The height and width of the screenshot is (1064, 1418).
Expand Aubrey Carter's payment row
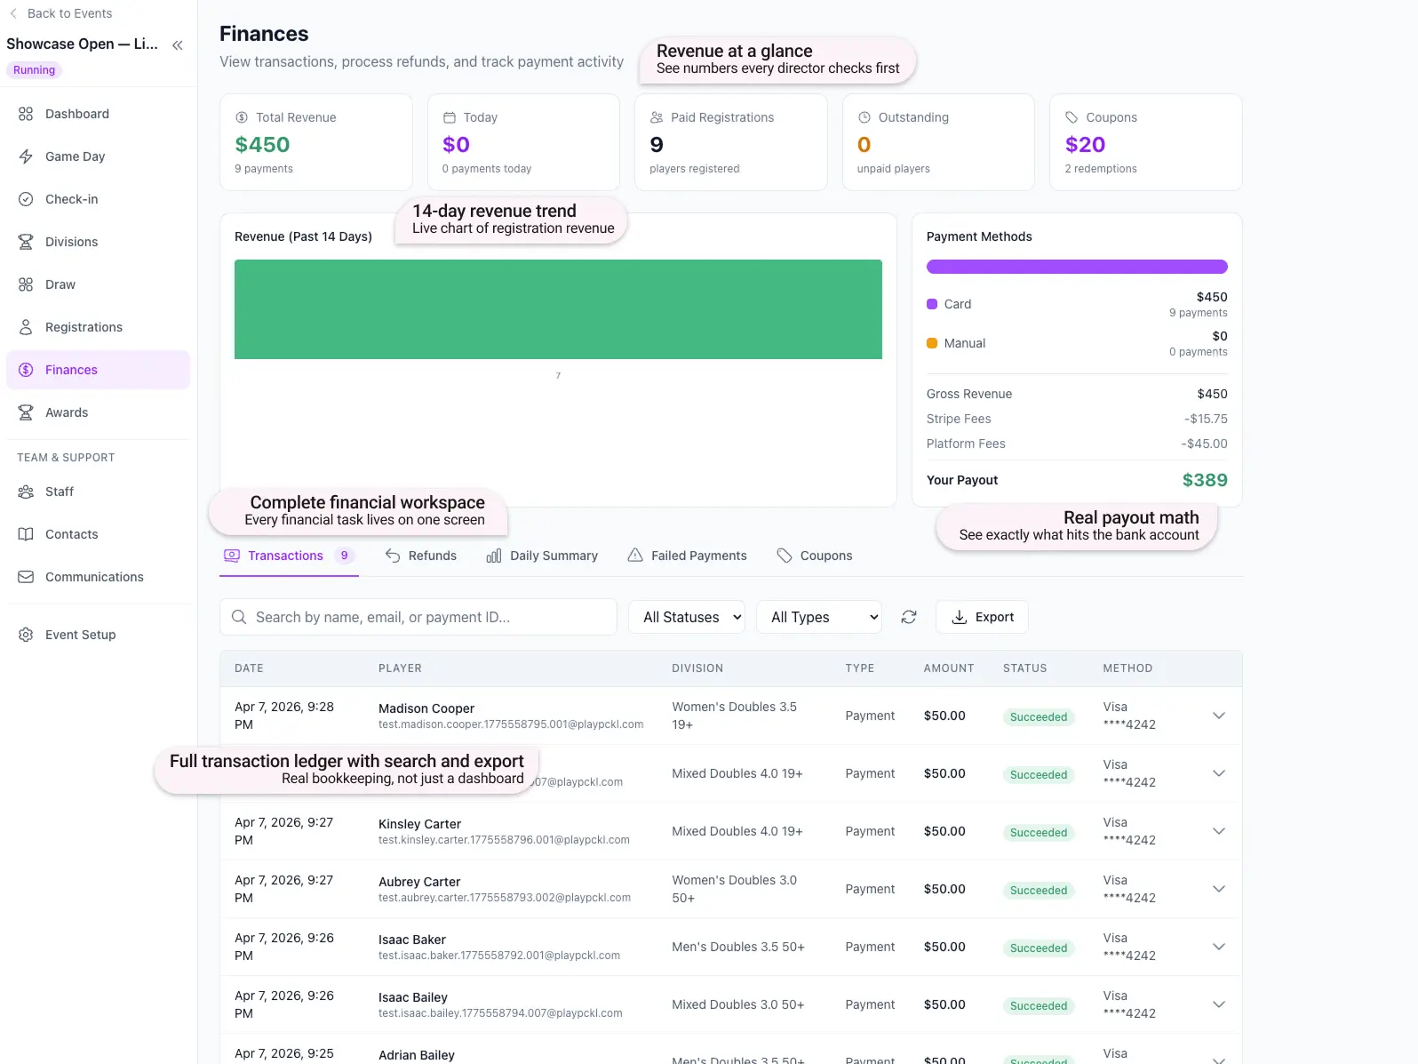1218,889
